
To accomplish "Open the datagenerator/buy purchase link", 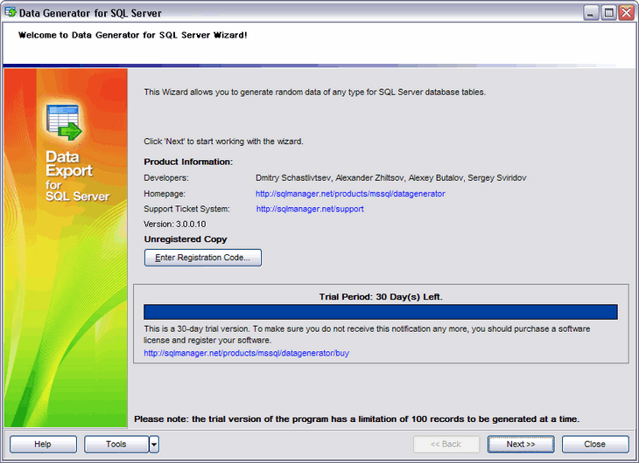I will coord(247,353).
